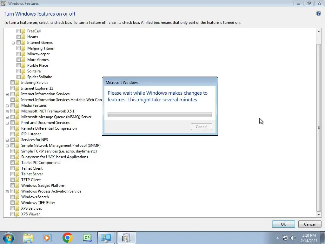Image resolution: width=325 pixels, height=244 pixels.
Task: Toggle the Mahjong Titans checkbox
Action: [18, 48]
